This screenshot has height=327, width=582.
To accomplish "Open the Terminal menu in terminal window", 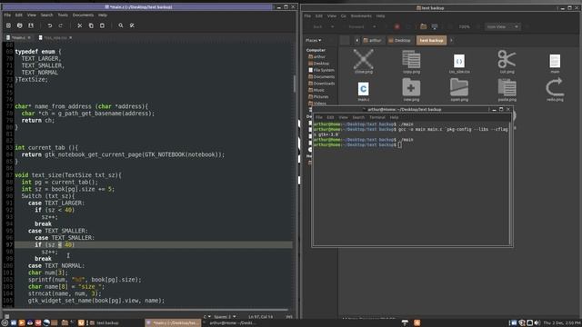I will click(377, 117).
